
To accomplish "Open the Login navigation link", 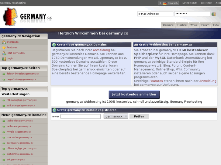I will tap(10, 58).
